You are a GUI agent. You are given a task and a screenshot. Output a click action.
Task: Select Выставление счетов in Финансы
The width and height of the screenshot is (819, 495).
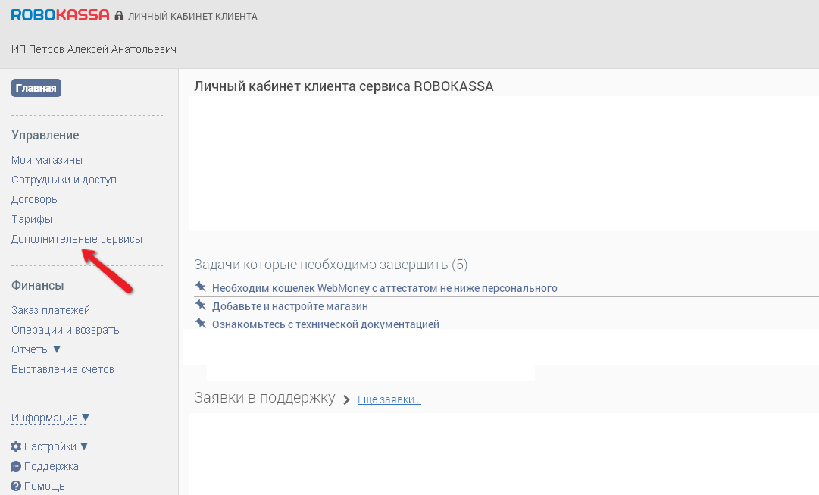62,369
